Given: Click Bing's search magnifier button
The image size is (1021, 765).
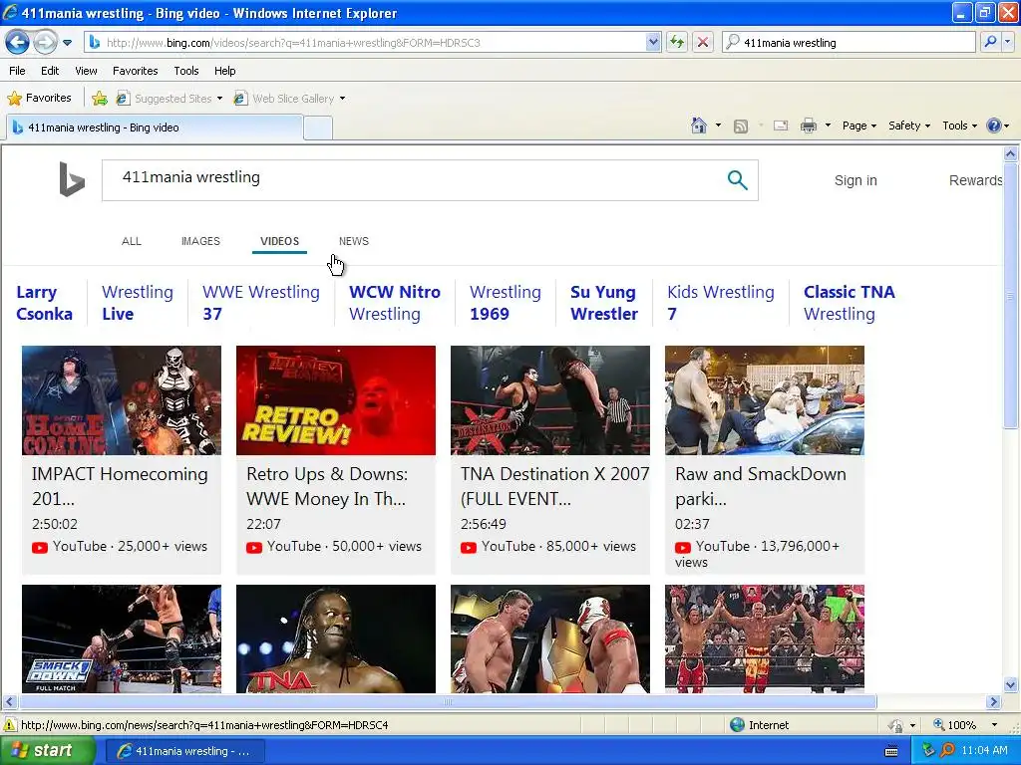Looking at the screenshot, I should 737,180.
